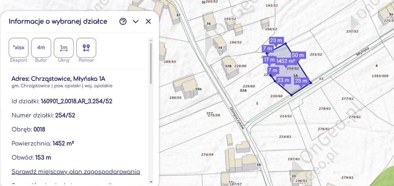Open Sprawdź miejscowy plan zagospodarowania link
The width and height of the screenshot is (394, 186).
point(76,172)
